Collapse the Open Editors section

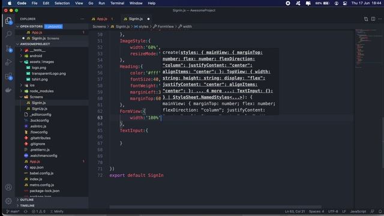pyautogui.click(x=17, y=26)
